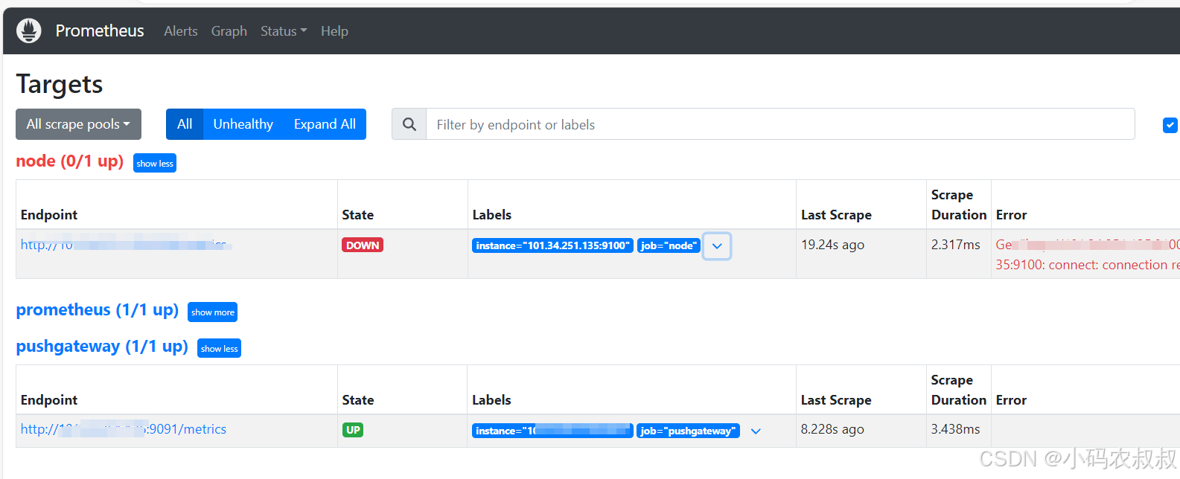Screen dimensions: 1180x479
Task: Open the Status dropdown menu
Action: pos(284,31)
